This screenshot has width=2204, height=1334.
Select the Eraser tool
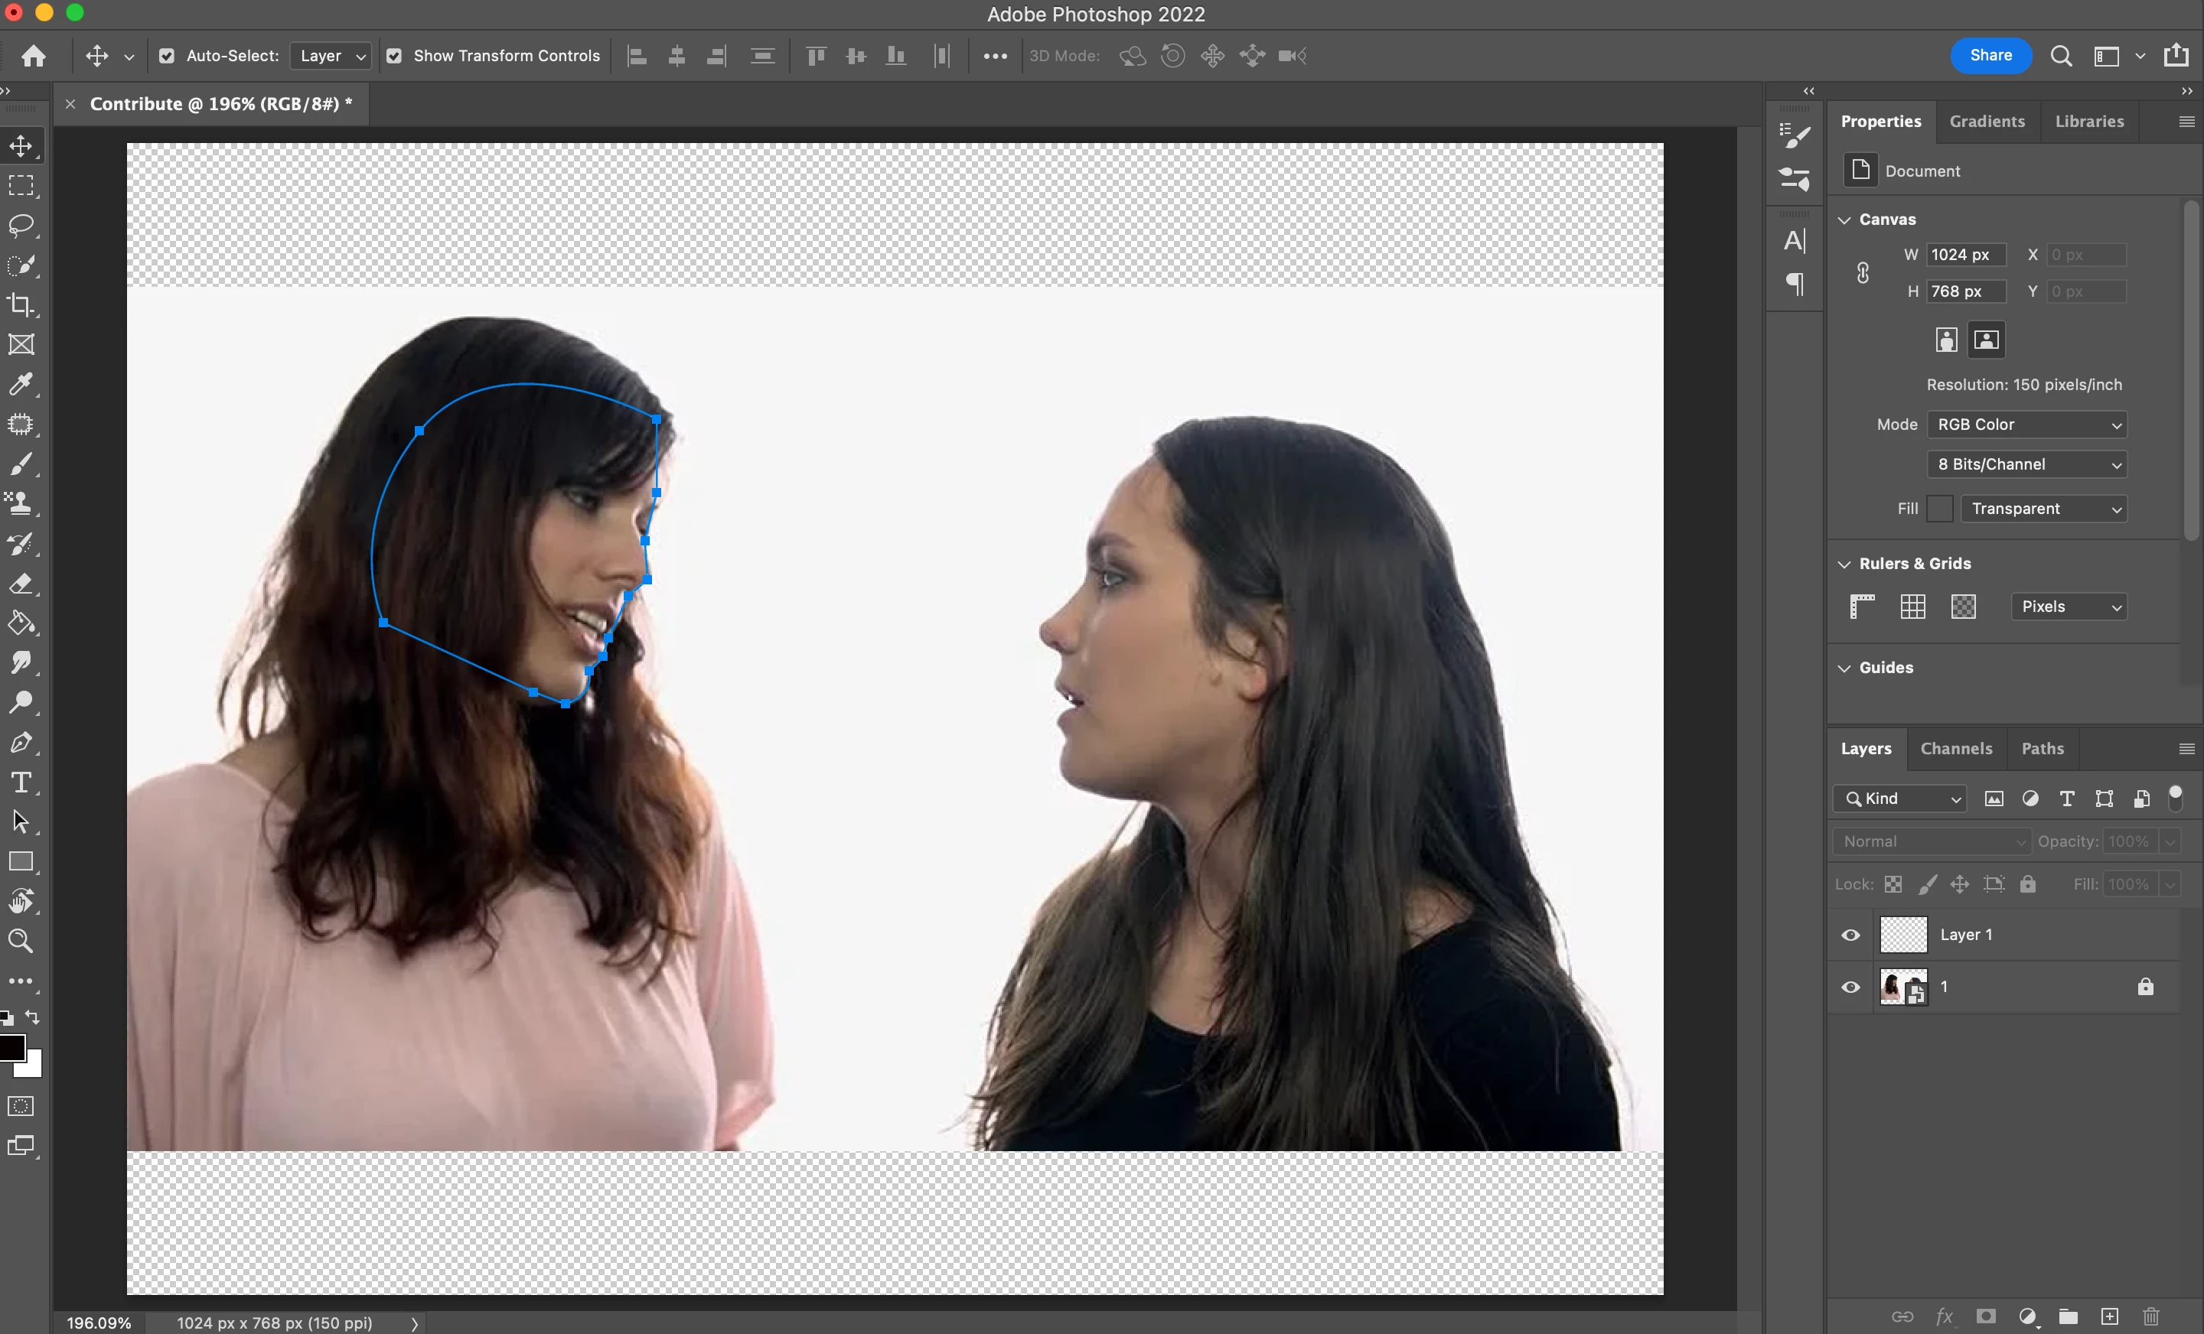tap(21, 584)
